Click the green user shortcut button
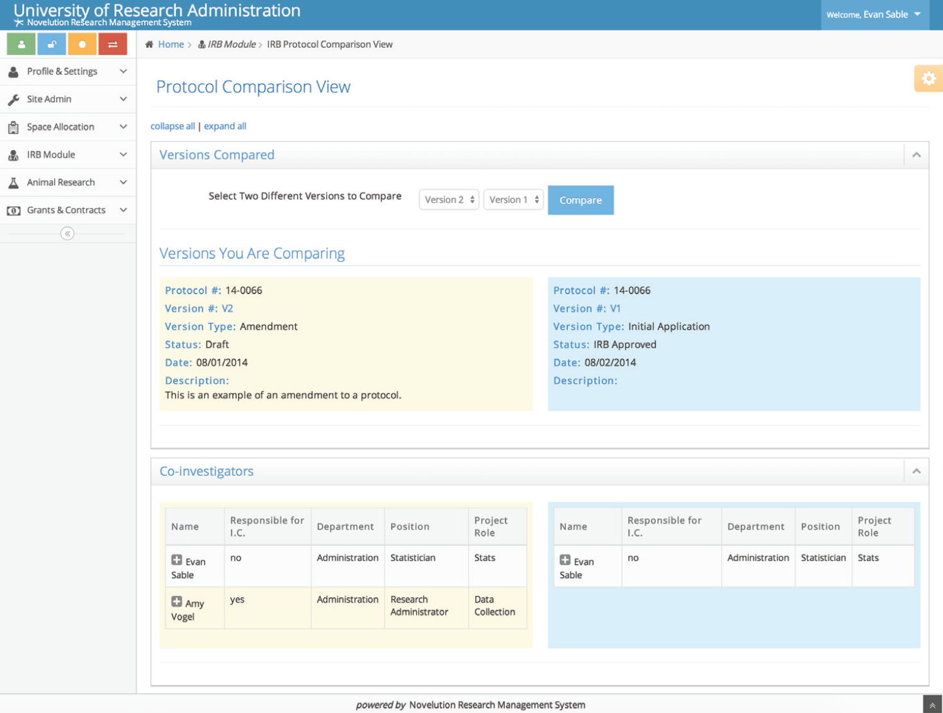The image size is (943, 713). pyautogui.click(x=21, y=44)
